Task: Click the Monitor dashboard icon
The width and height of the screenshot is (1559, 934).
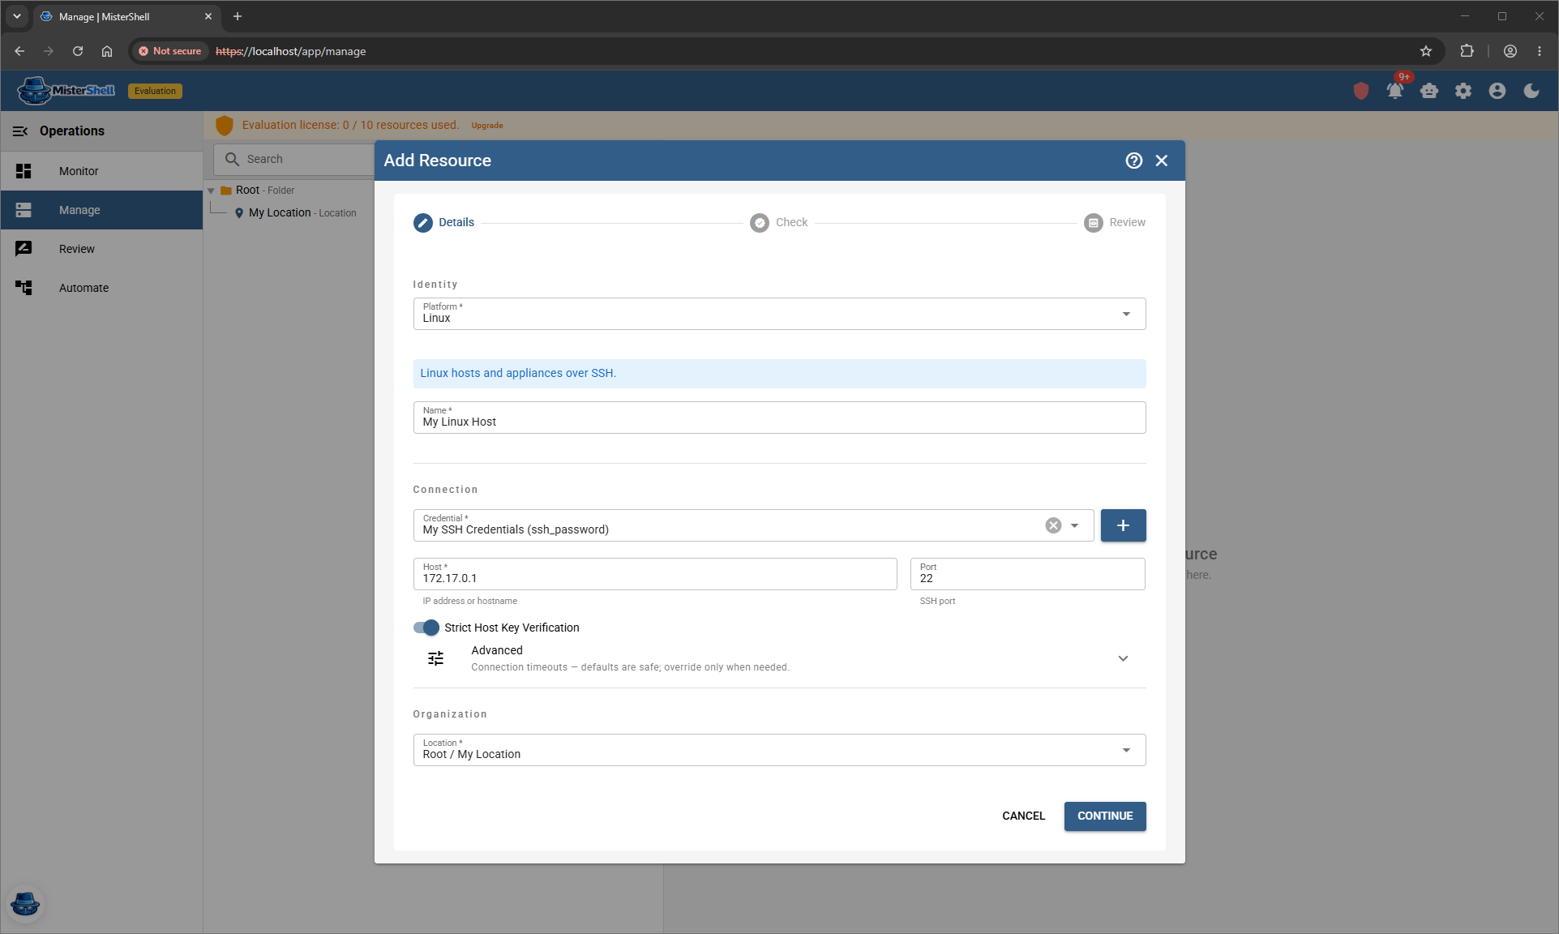Action: [x=24, y=171]
